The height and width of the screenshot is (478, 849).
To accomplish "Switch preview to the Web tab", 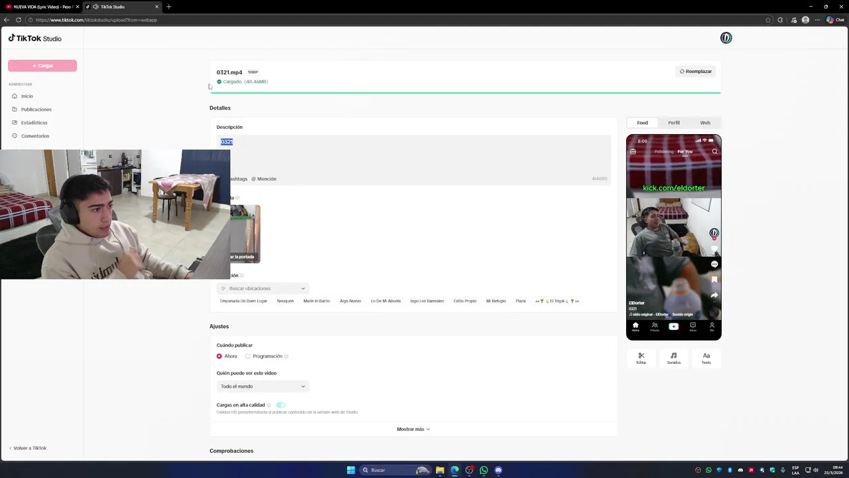I will pos(705,123).
